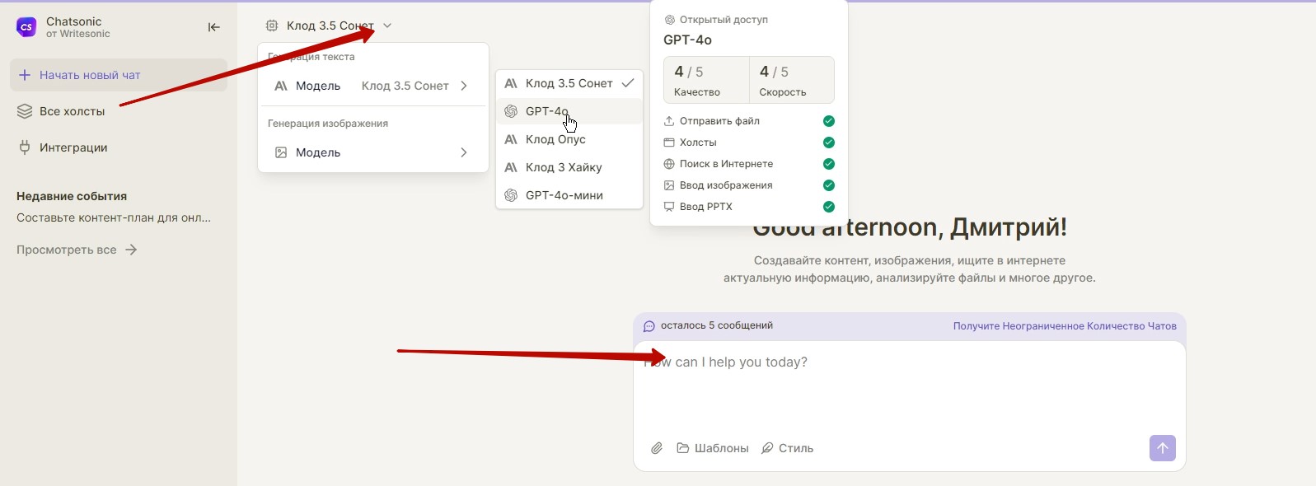The width and height of the screenshot is (1316, 486).
Task: Click the green checkmark next to Поиск в Интернете
Action: 828,164
